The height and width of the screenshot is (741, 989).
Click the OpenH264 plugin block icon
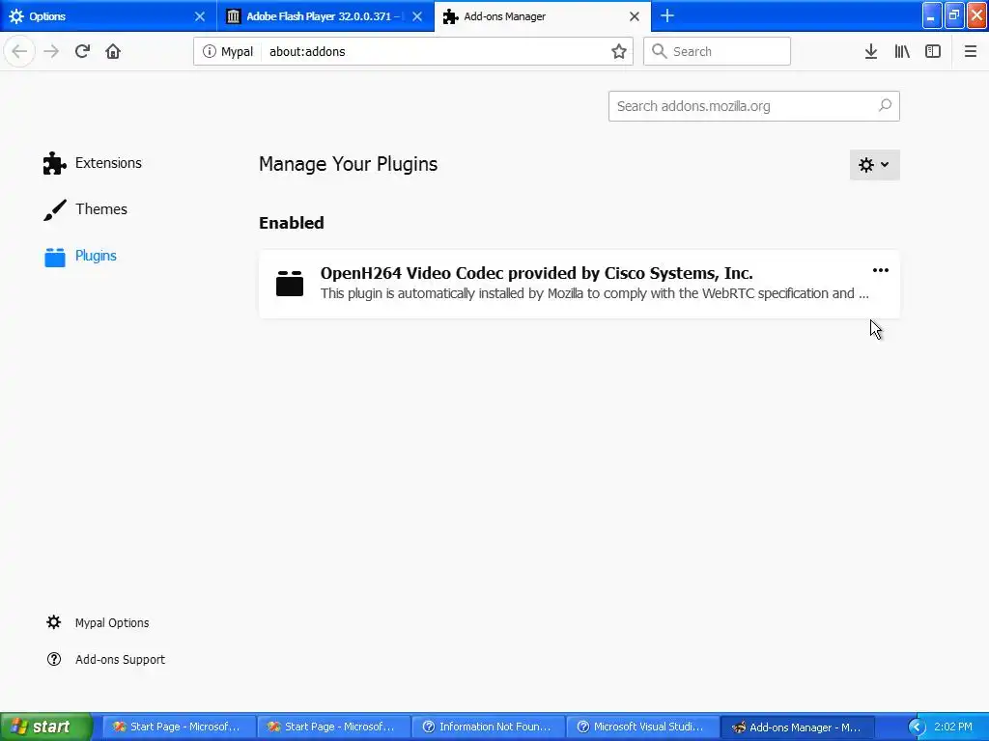pos(290,283)
